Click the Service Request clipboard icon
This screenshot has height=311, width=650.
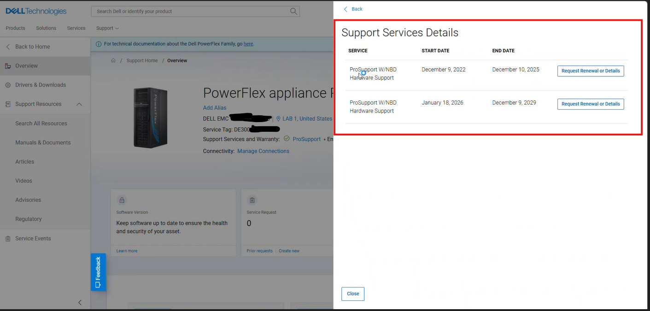tap(252, 200)
